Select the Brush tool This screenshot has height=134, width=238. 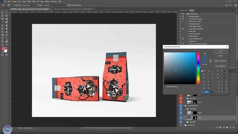(3, 25)
